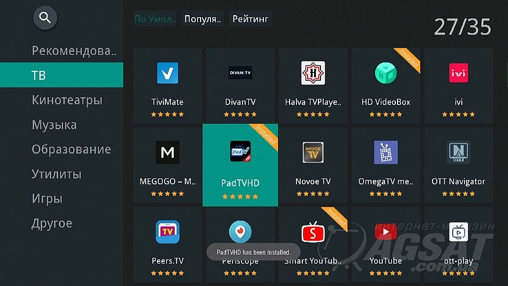Image resolution: width=508 pixels, height=286 pixels.
Task: Click the OTT Navigator name label
Action: 458,181
